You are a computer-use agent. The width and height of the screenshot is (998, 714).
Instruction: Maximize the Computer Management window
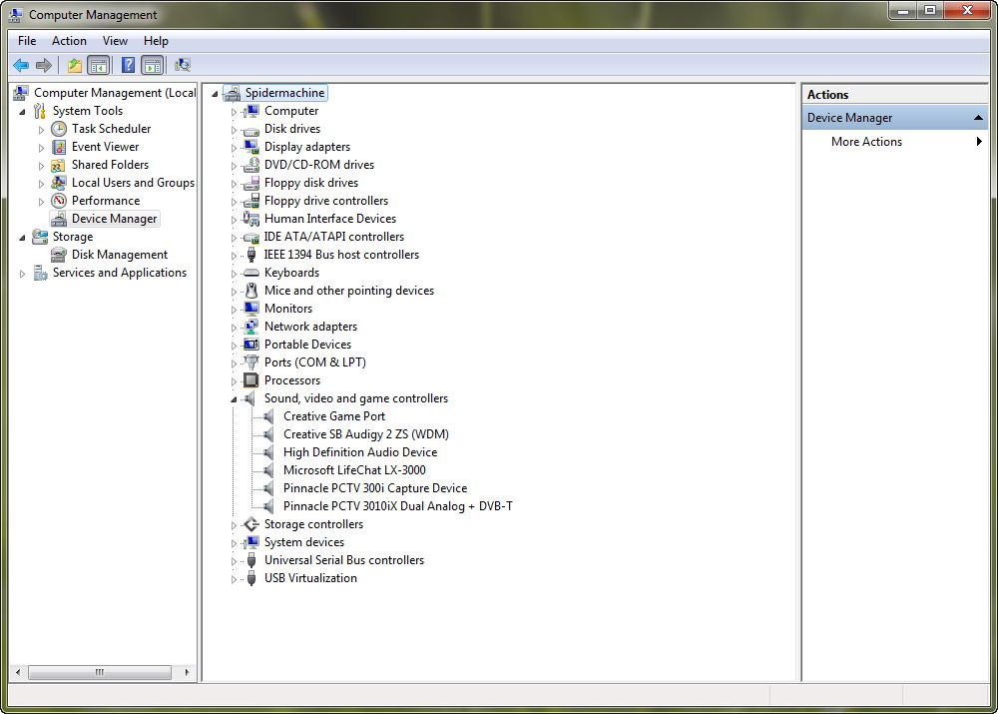[930, 10]
